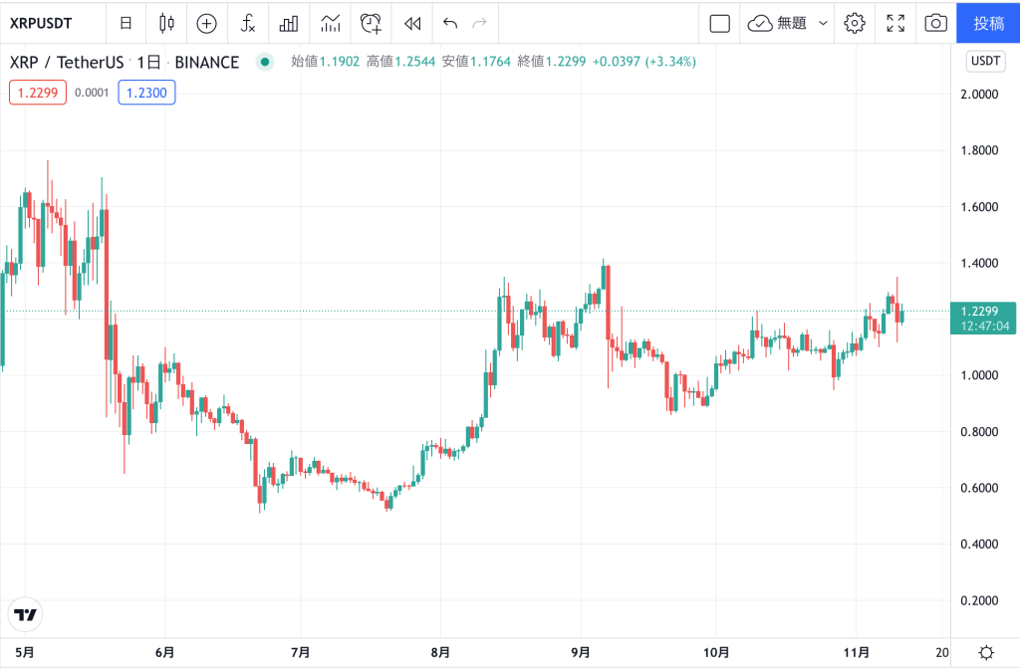Open the financials bar chart icon

tap(289, 23)
